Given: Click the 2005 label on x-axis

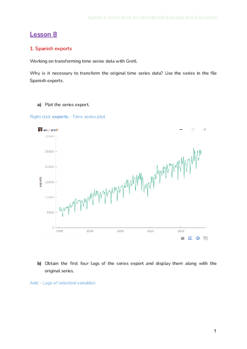Looking at the screenshot, I should click(x=120, y=231).
